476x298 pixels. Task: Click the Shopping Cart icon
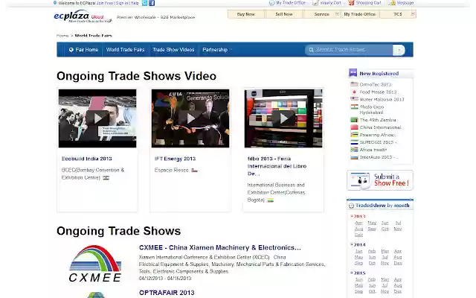pyautogui.click(x=352, y=3)
